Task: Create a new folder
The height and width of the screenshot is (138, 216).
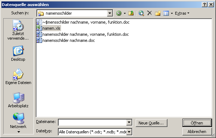Action: pyautogui.click(x=157, y=13)
